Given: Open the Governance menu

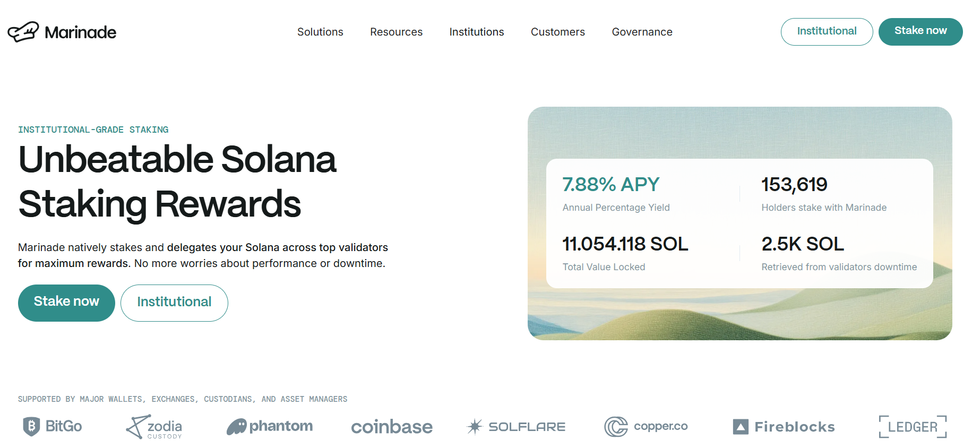Looking at the screenshot, I should (x=642, y=32).
